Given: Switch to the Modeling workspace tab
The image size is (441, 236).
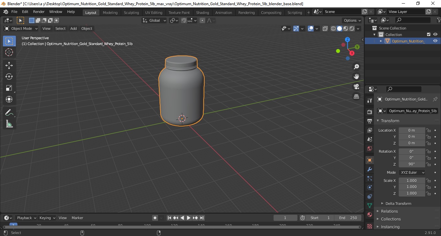Looking at the screenshot, I should 110,12.
